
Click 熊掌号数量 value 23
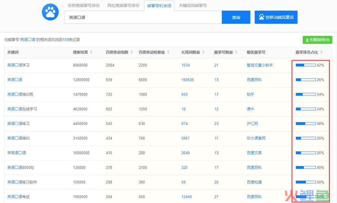tap(216, 124)
